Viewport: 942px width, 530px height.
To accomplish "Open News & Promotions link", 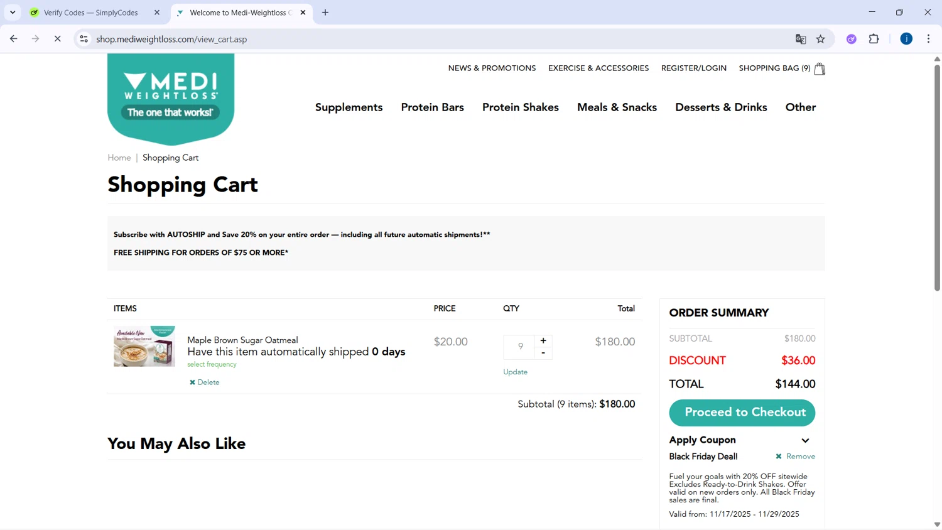I will click(492, 68).
